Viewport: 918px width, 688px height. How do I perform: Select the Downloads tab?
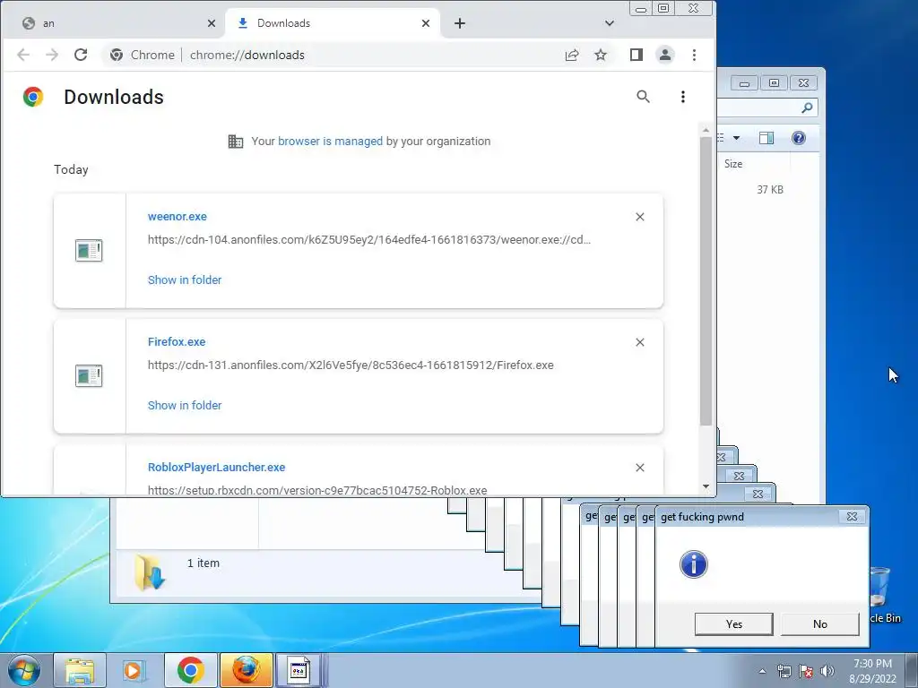[333, 23]
